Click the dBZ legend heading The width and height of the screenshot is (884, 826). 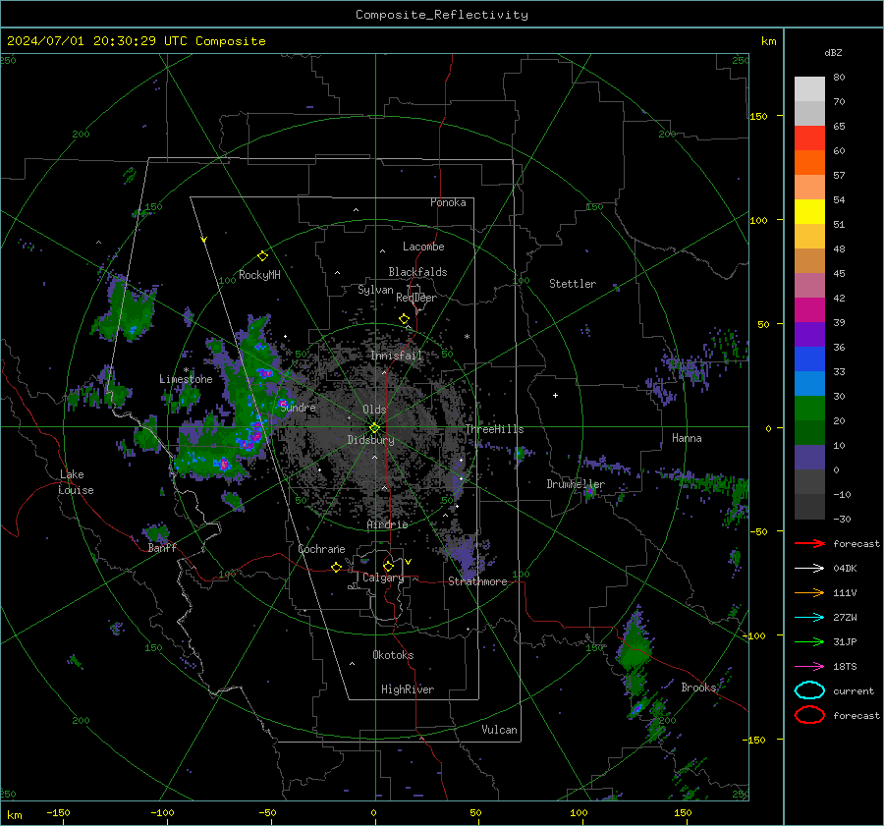click(x=833, y=52)
